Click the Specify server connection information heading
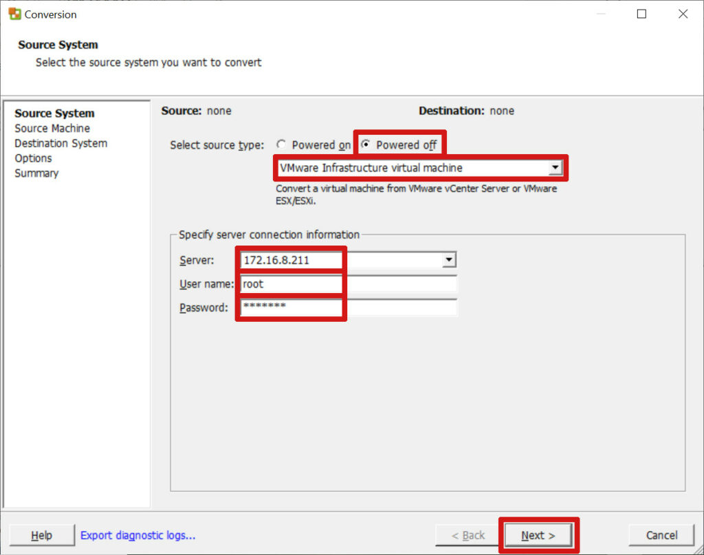Viewport: 704px width, 555px height. click(x=269, y=235)
